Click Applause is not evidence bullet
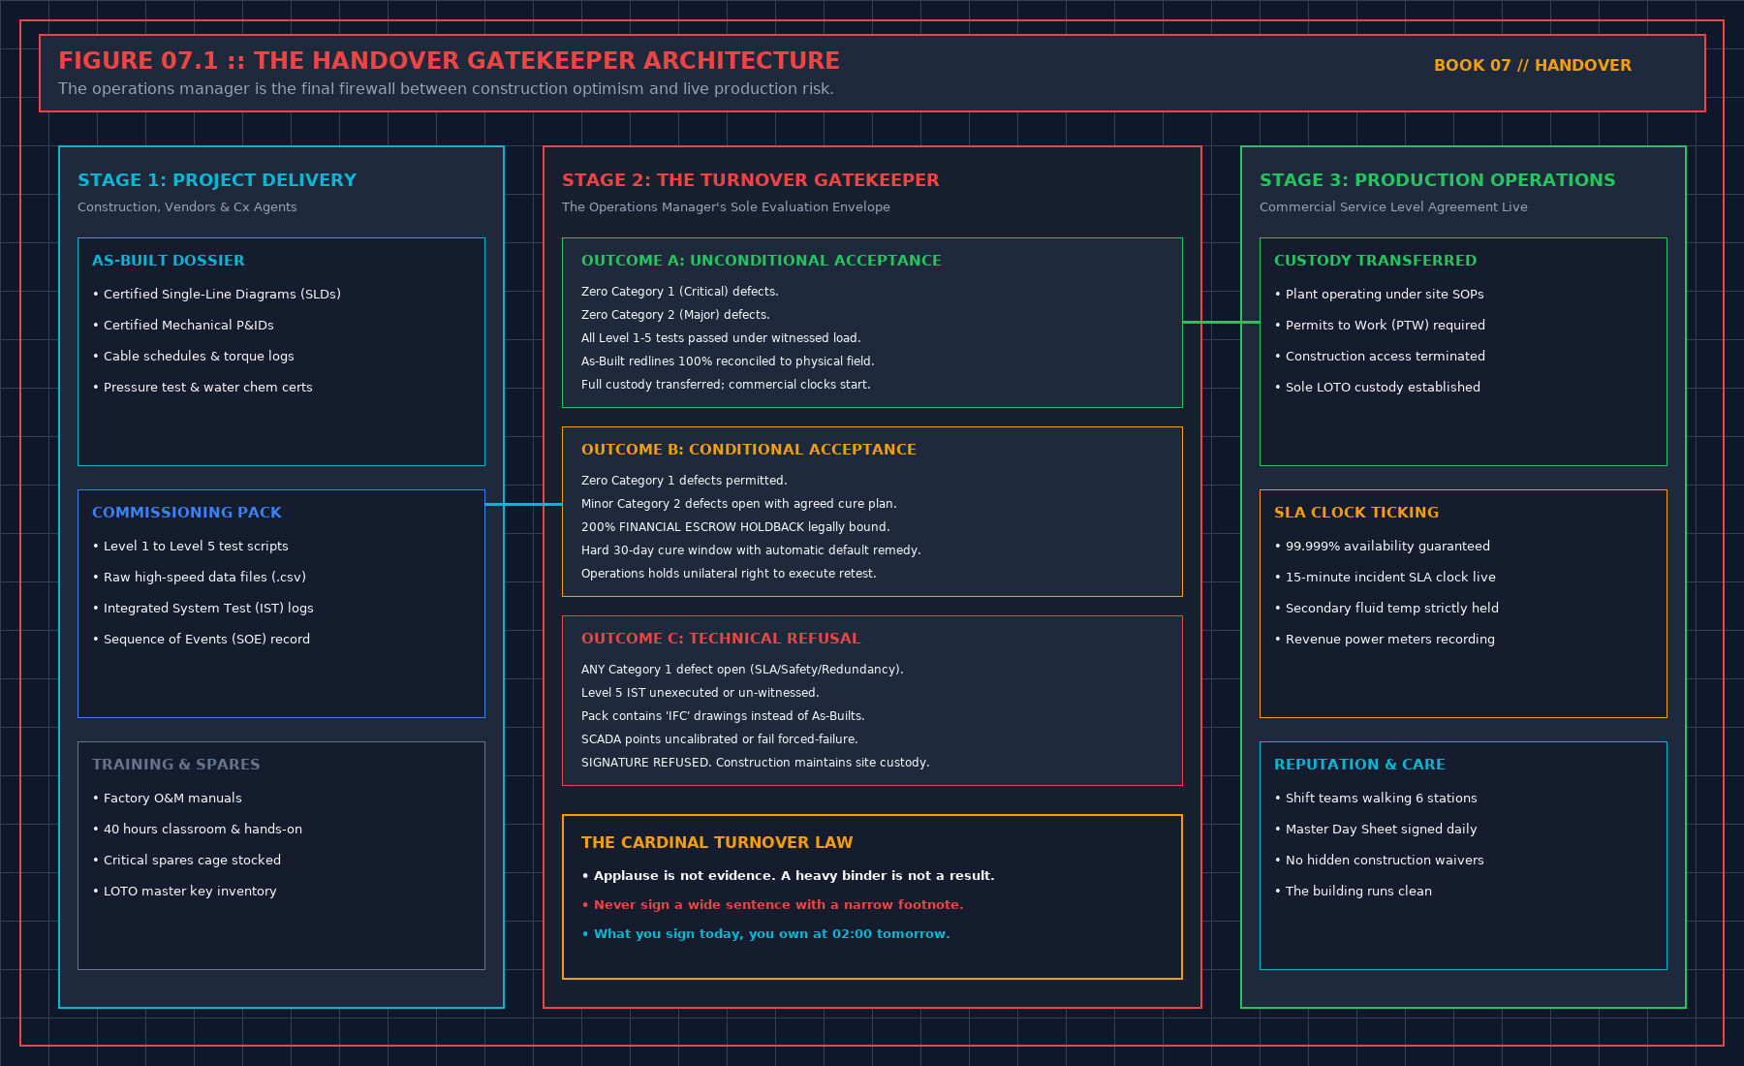Viewport: 1744px width, 1066px height. 789,876
